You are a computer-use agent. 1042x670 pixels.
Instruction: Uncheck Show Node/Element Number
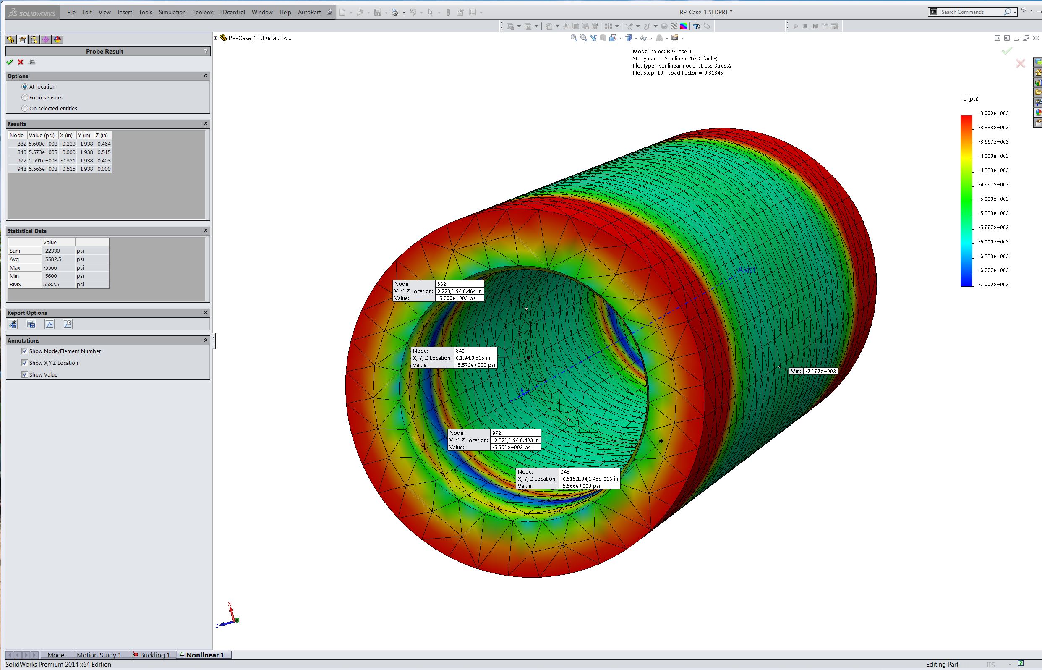click(25, 351)
